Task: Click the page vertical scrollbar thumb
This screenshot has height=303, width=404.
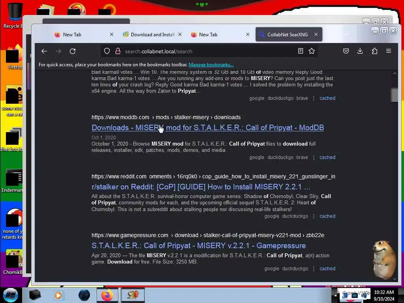Action: 394,95
